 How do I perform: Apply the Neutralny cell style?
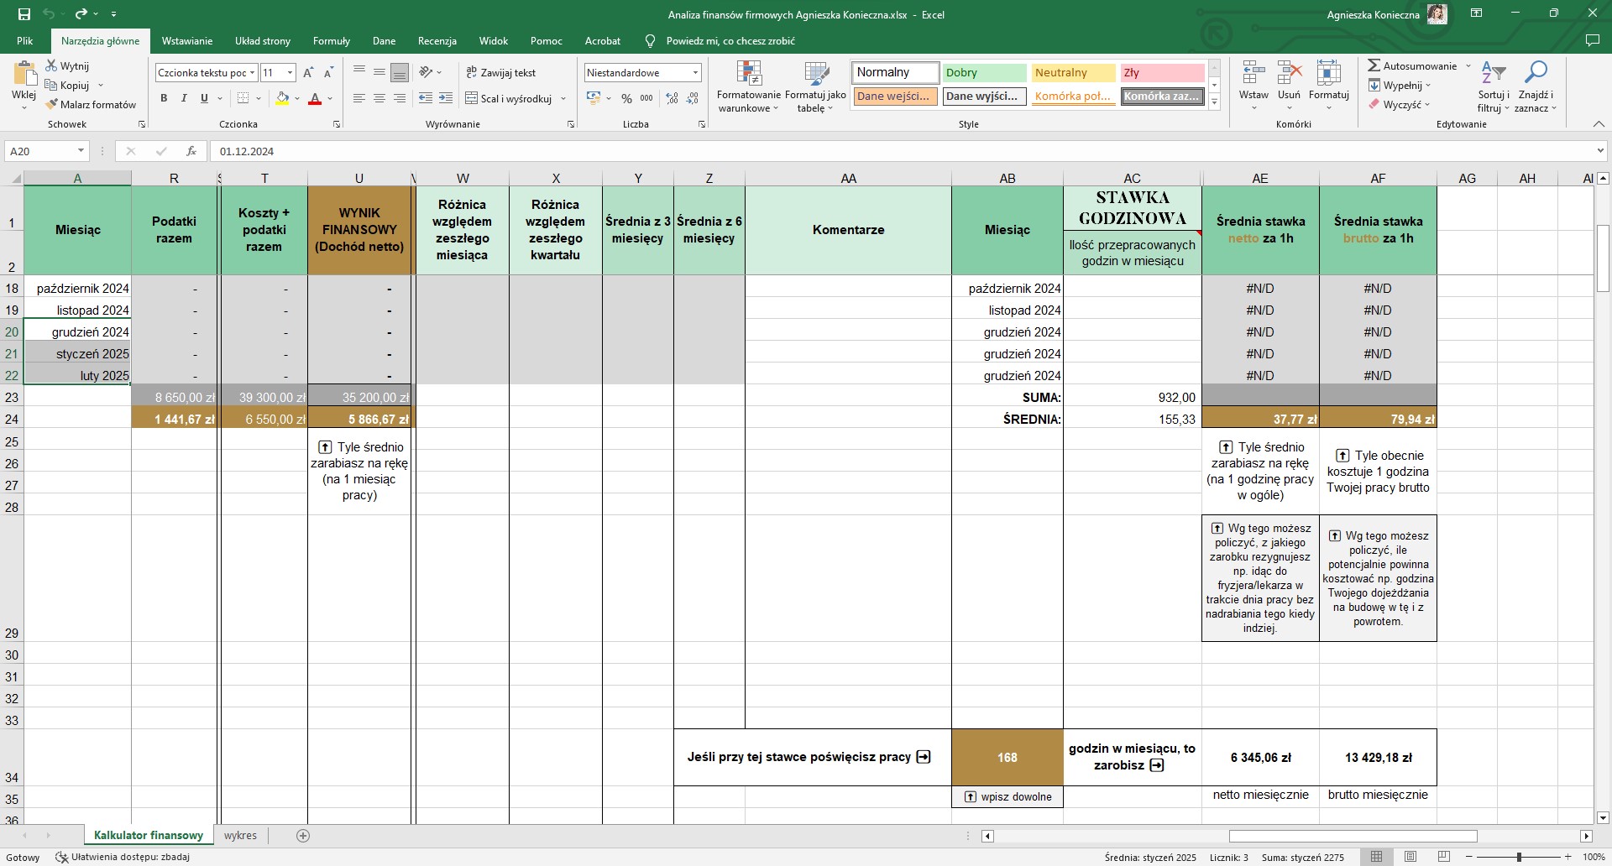click(1072, 73)
